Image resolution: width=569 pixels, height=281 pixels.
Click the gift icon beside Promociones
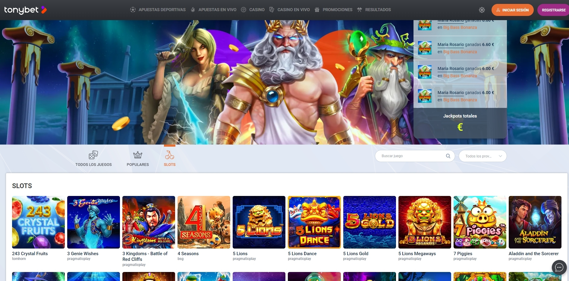[317, 10]
